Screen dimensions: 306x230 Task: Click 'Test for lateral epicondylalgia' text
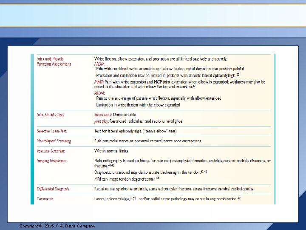(x=136, y=131)
